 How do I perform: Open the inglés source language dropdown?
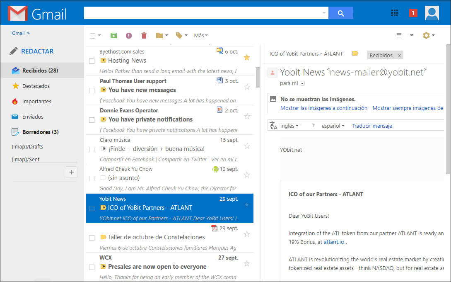[x=289, y=126]
